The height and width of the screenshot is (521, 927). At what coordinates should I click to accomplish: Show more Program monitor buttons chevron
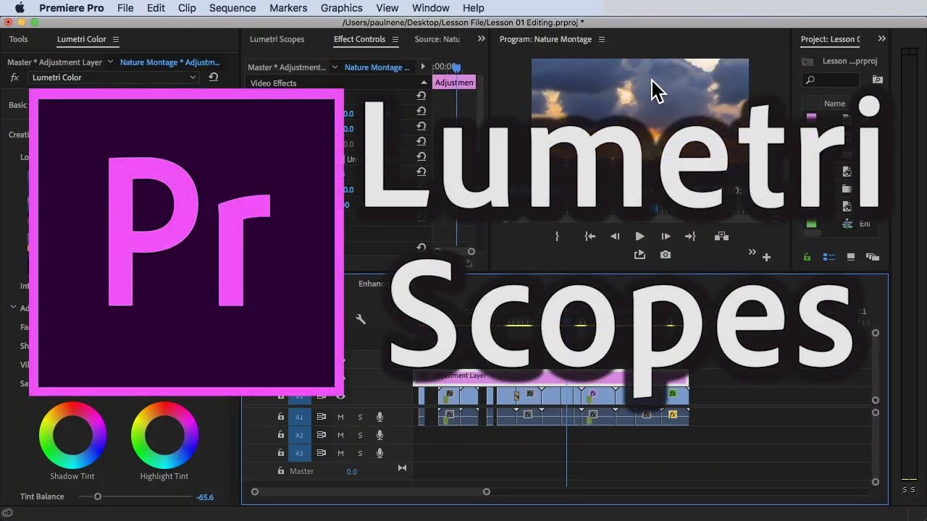pos(752,253)
